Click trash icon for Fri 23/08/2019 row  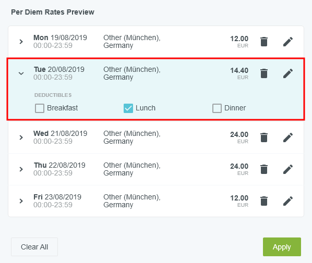(264, 201)
